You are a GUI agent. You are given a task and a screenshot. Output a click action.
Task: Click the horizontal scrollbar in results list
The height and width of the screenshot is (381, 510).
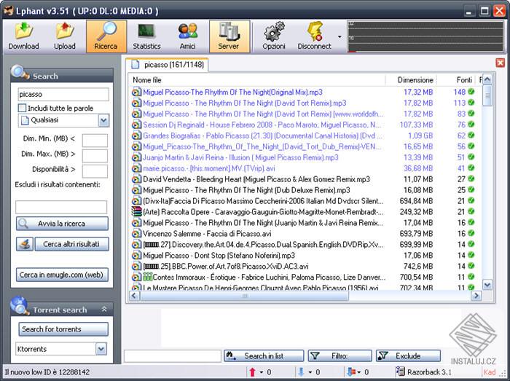point(244,296)
